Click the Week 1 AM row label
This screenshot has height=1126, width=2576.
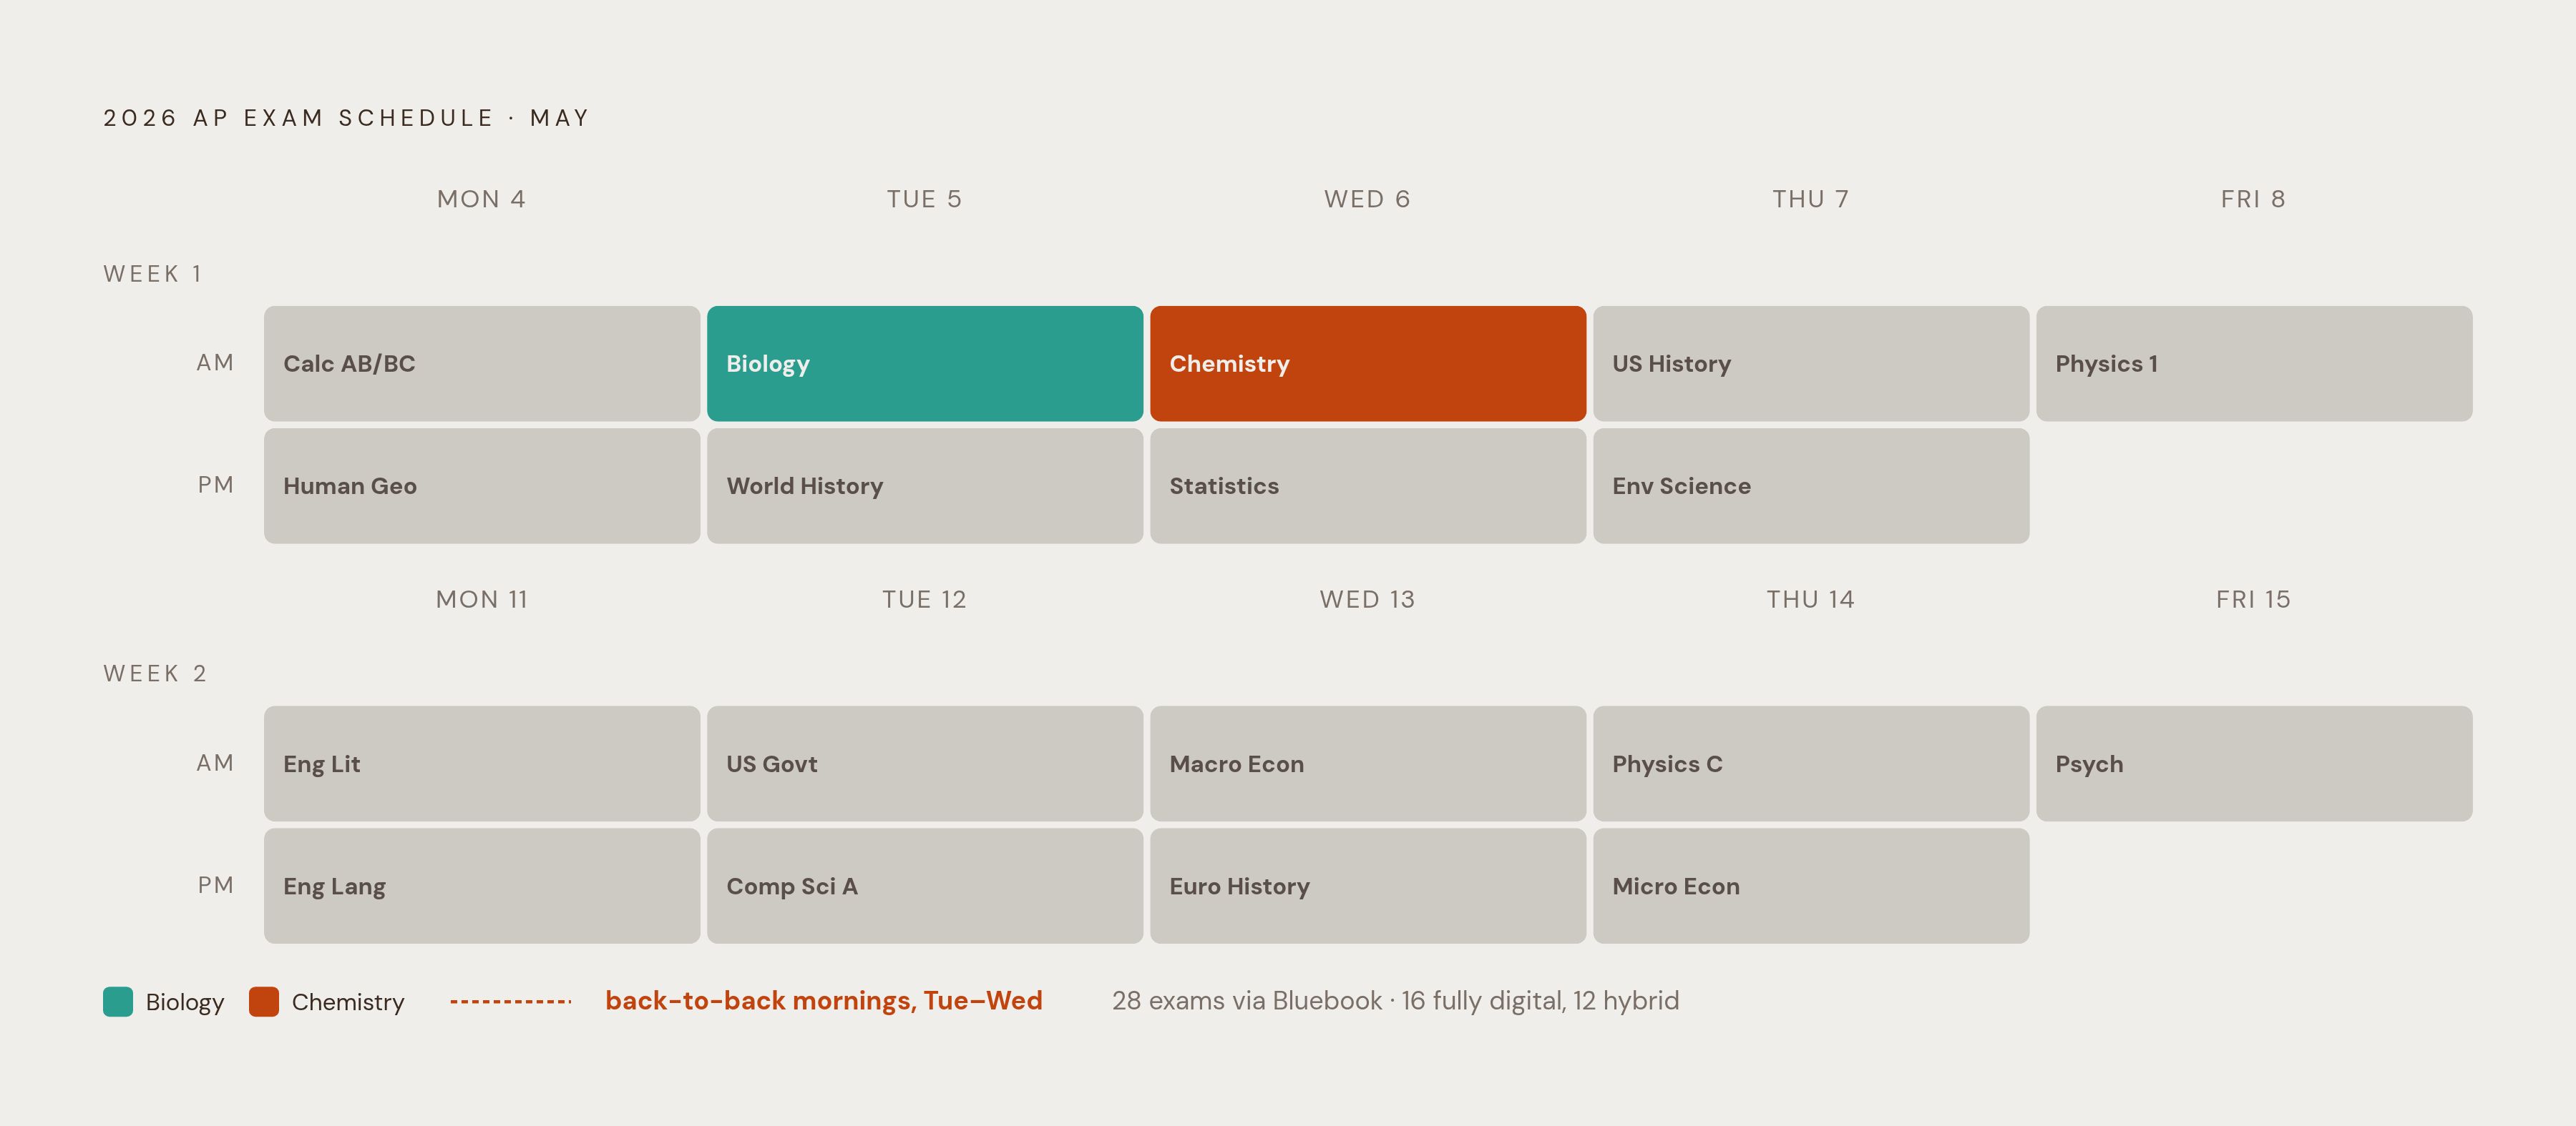215,362
